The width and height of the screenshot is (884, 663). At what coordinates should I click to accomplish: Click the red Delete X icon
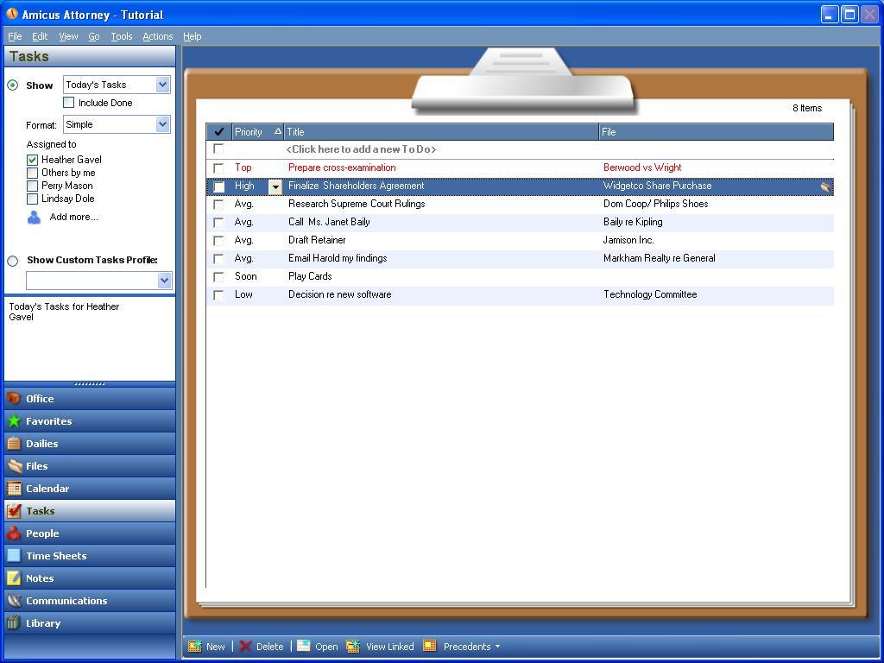tap(245, 646)
